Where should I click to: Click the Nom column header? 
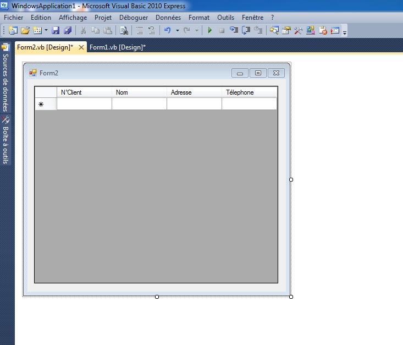coord(139,92)
